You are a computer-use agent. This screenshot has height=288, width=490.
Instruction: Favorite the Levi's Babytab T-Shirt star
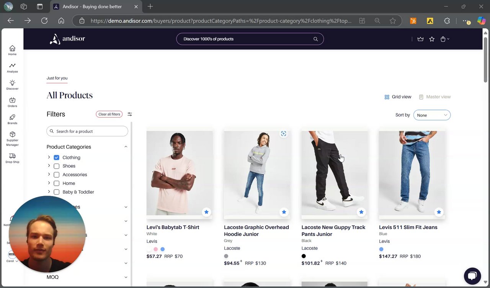[x=206, y=212]
